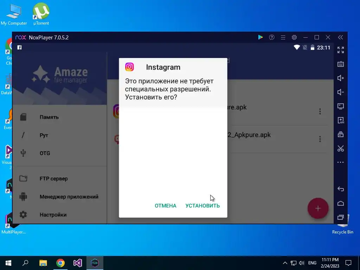Click Android back arrow in Nox sidebar
Viewport: 360px width, 270px height.
(x=340, y=189)
